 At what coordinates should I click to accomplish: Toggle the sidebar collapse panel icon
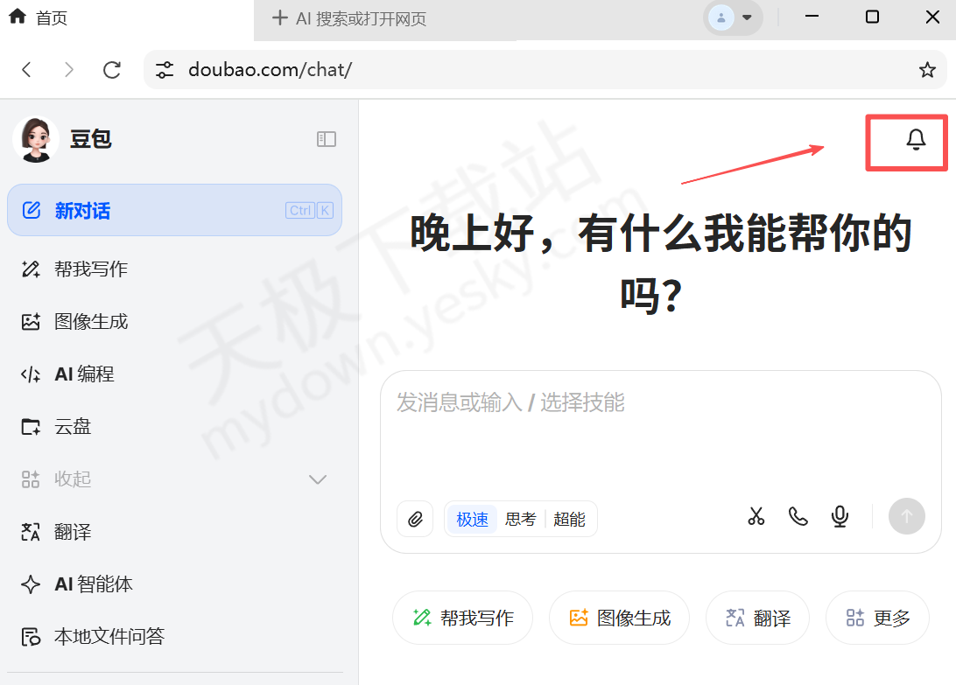tap(326, 139)
